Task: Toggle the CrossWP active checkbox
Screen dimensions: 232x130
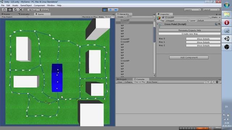Action: 163,17
